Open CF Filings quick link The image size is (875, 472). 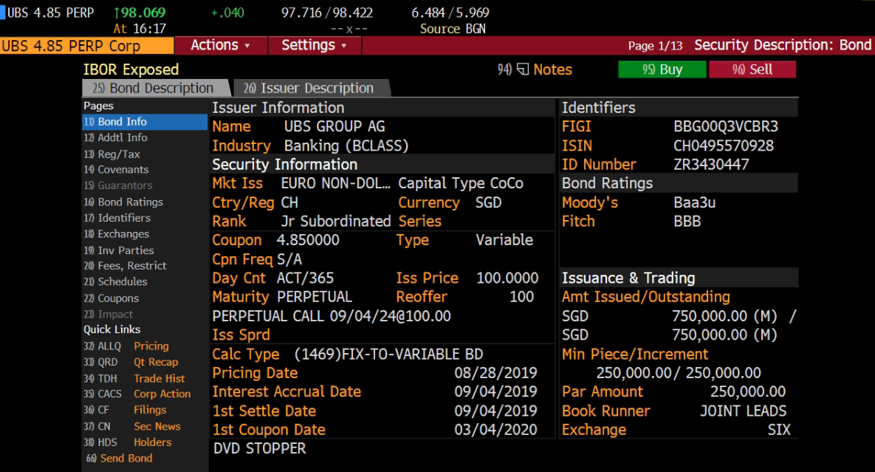point(125,410)
